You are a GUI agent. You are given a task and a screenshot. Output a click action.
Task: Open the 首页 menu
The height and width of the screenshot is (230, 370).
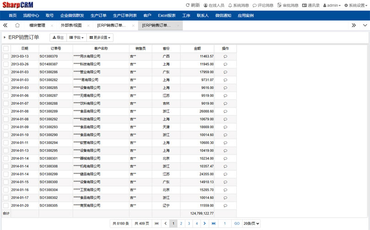click(x=13, y=16)
